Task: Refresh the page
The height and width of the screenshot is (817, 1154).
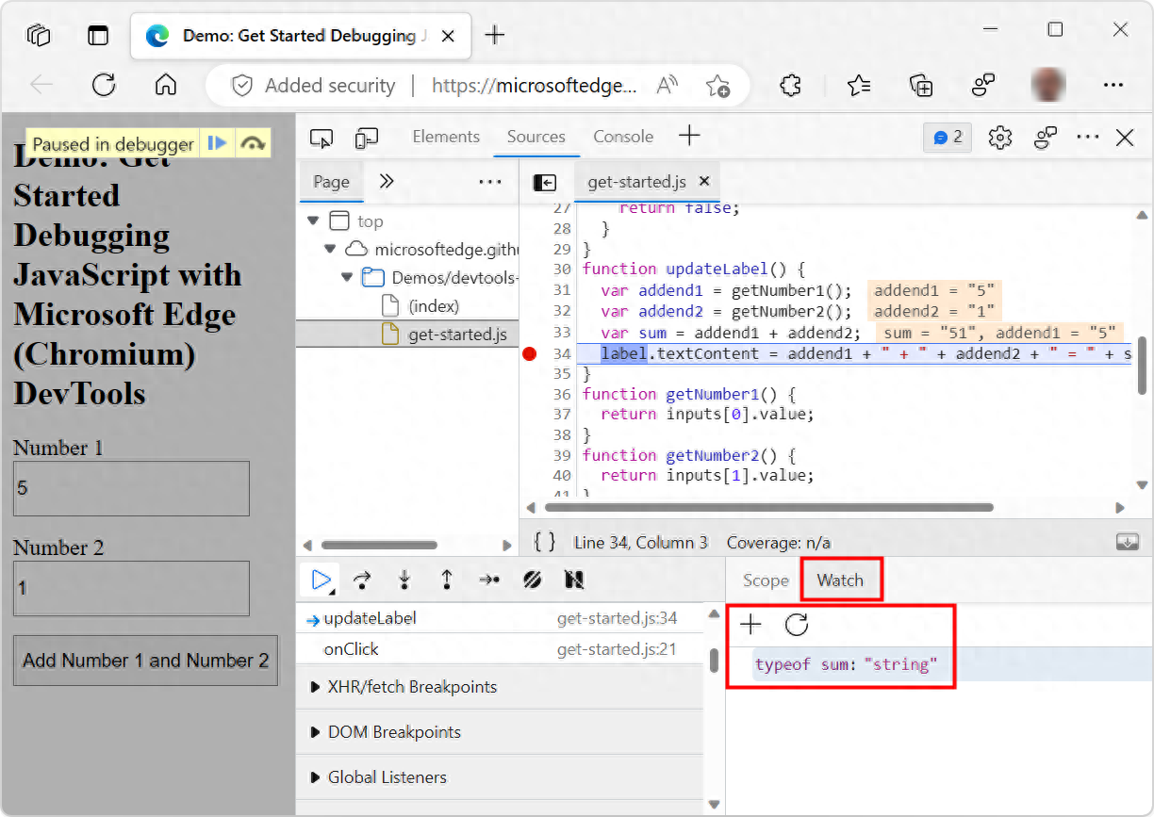Action: (x=104, y=85)
